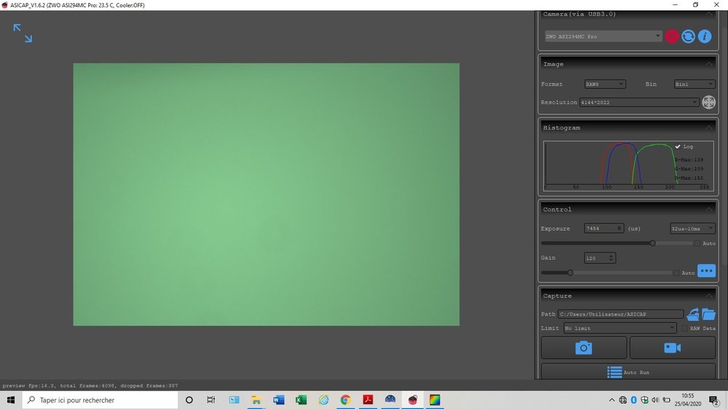This screenshot has width=728, height=409.
Task: Open the camera info icon
Action: point(704,36)
